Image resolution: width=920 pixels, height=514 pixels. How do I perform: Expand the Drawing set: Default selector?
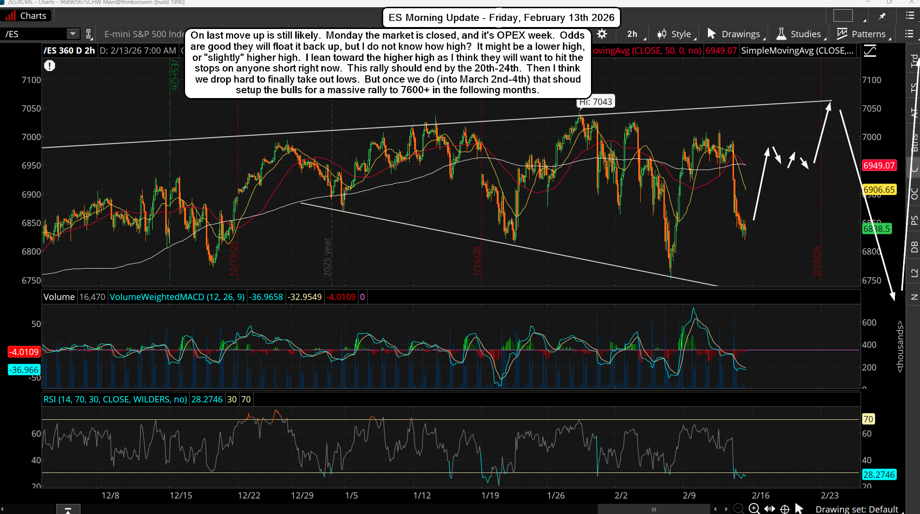pyautogui.click(x=856, y=509)
